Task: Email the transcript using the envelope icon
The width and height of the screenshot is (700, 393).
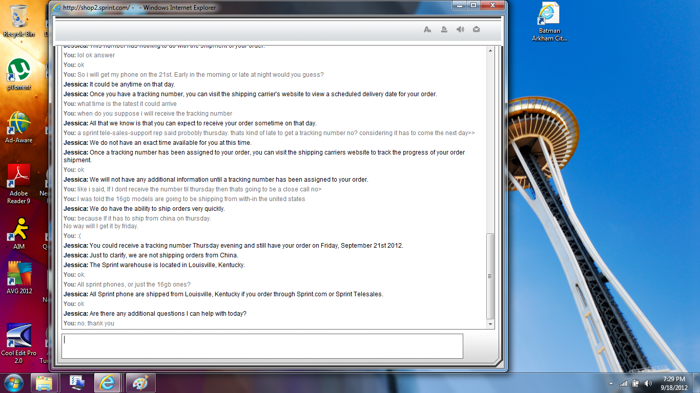Action: click(477, 30)
